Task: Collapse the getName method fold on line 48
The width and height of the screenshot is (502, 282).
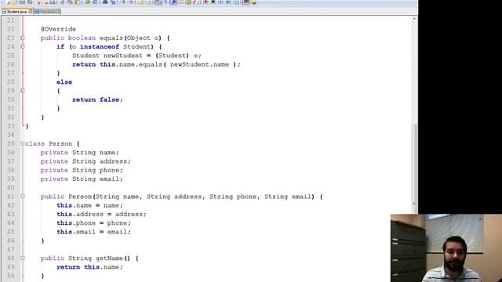Action: tap(23, 258)
